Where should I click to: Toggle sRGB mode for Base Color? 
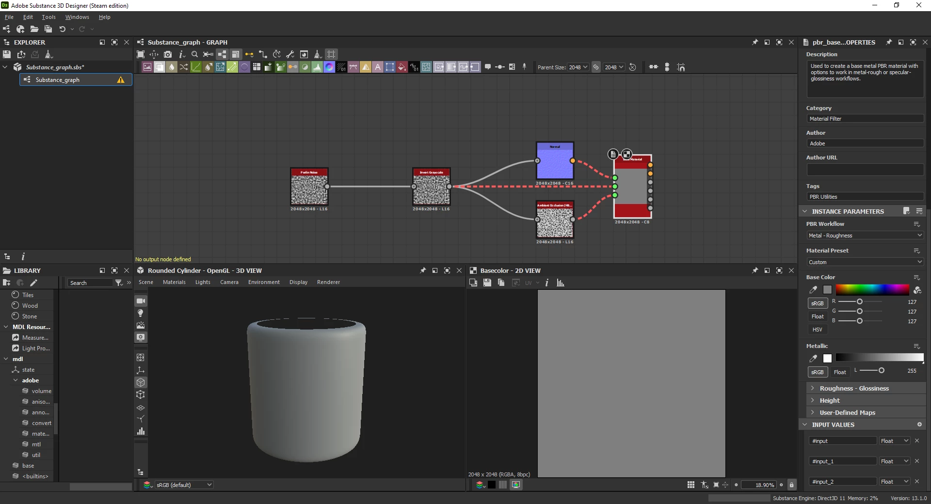pyautogui.click(x=818, y=303)
